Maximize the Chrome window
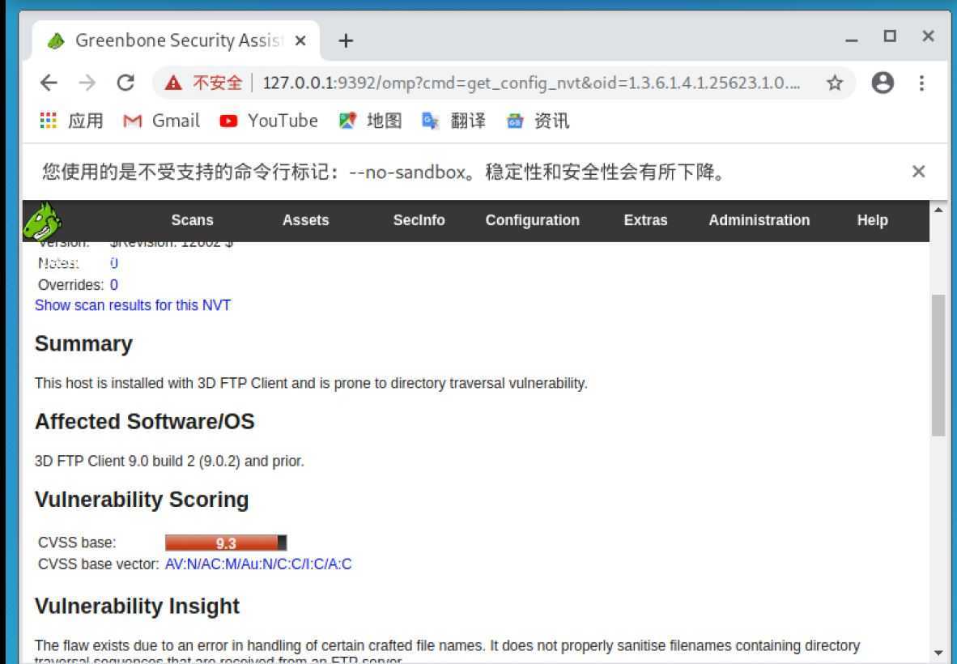This screenshot has width=957, height=664. point(890,36)
